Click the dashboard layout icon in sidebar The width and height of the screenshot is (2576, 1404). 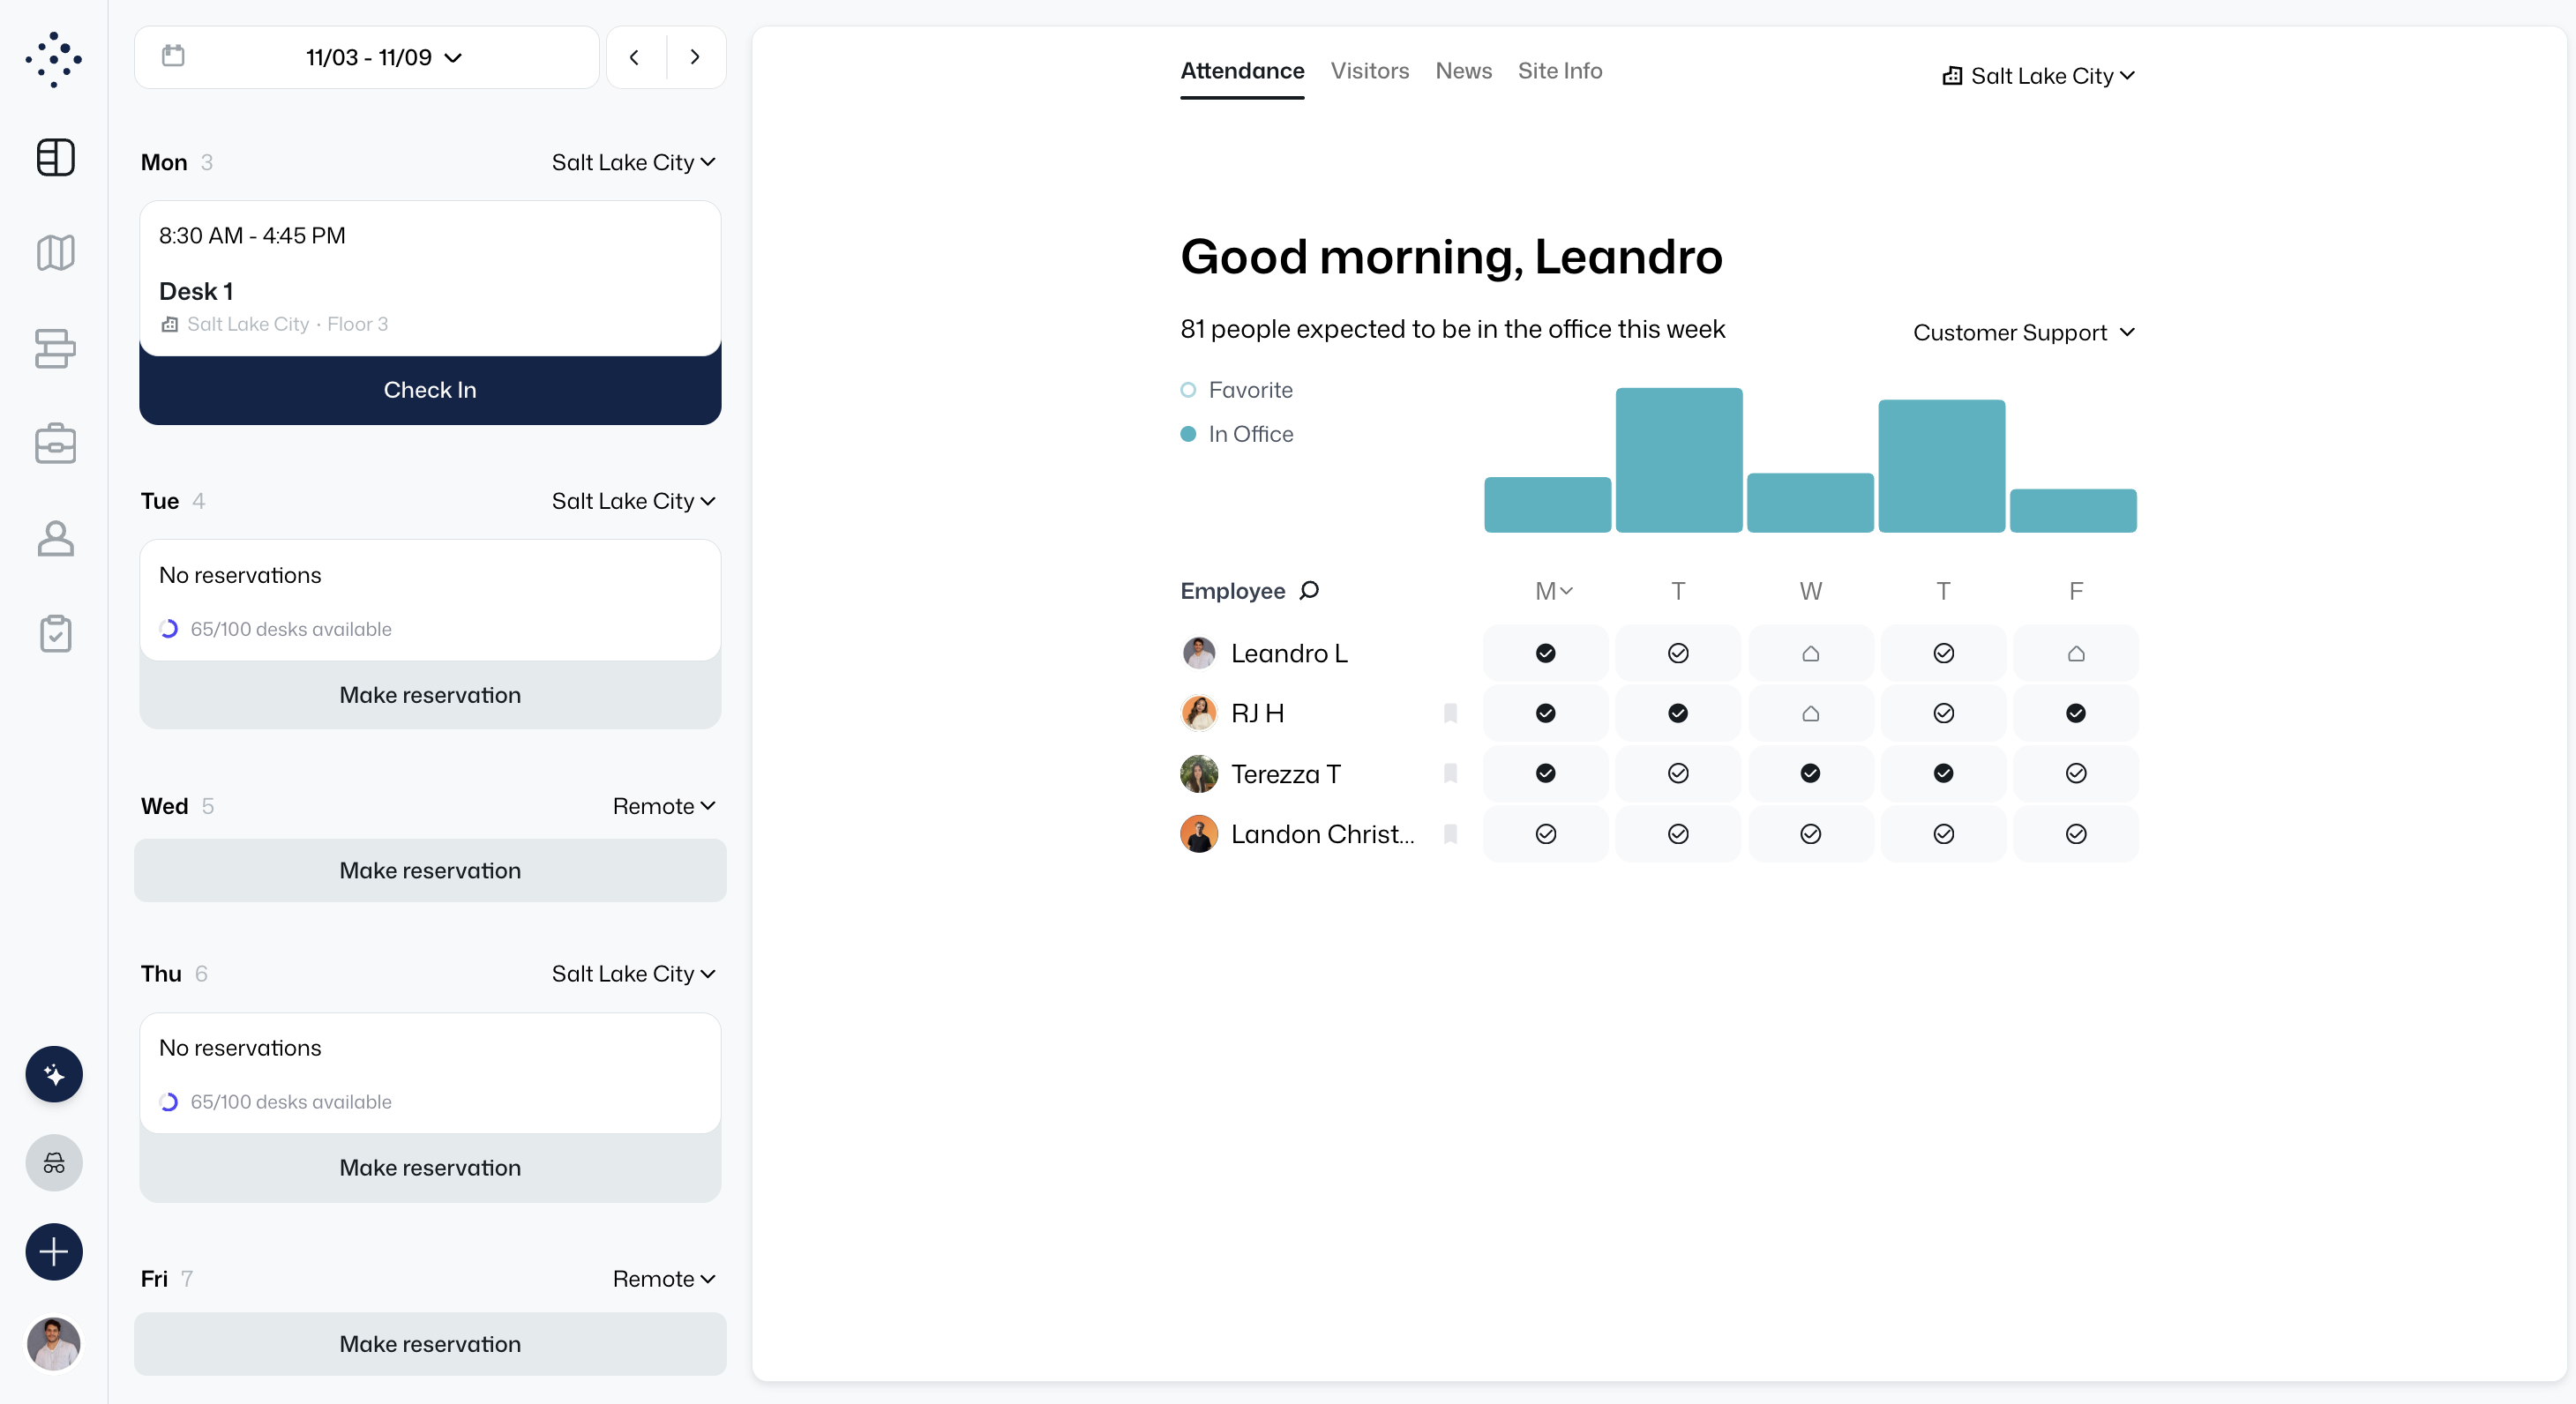[x=55, y=157]
